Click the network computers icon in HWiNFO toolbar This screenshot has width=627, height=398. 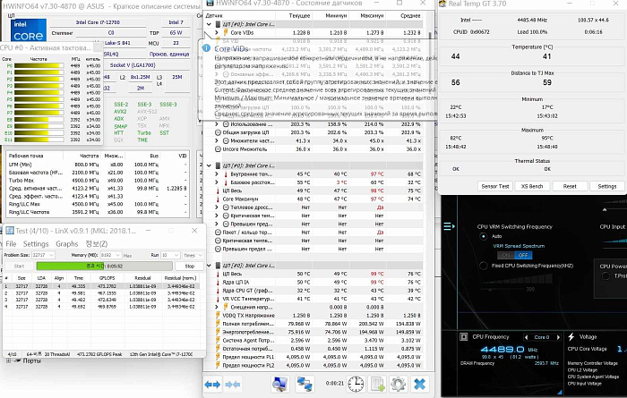305,384
